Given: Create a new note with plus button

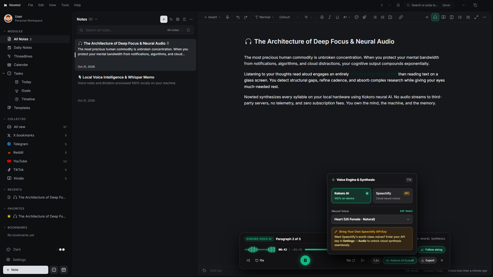Looking at the screenshot, I should (164, 19).
